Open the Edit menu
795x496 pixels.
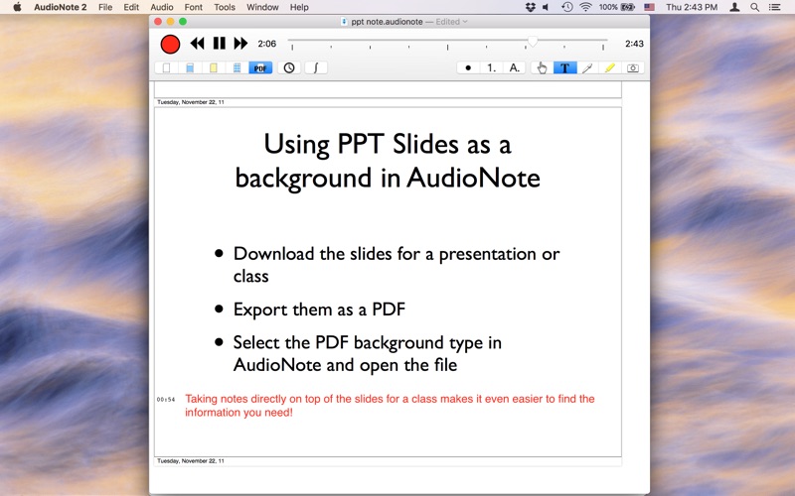(x=131, y=7)
